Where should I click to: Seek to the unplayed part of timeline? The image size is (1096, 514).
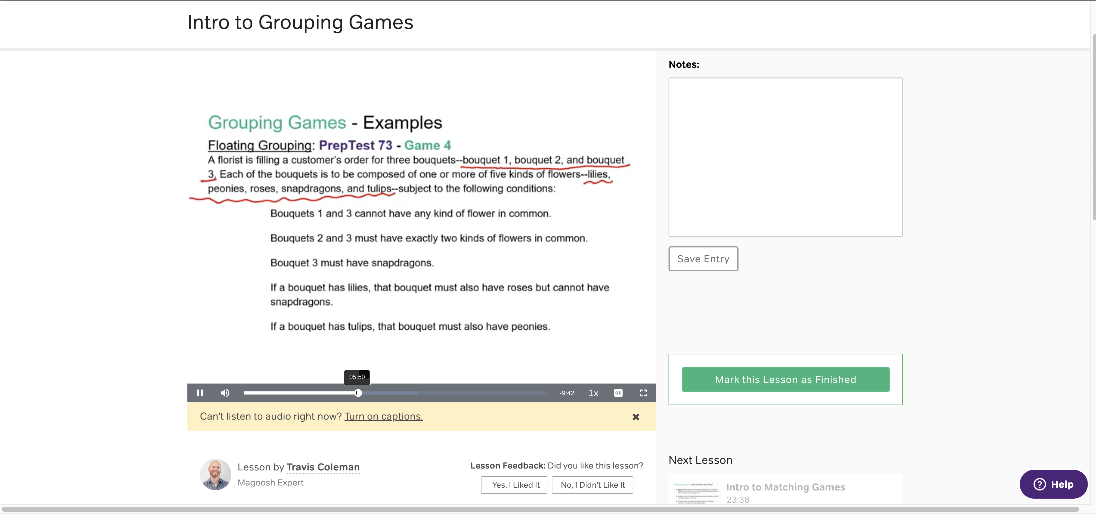click(x=468, y=393)
